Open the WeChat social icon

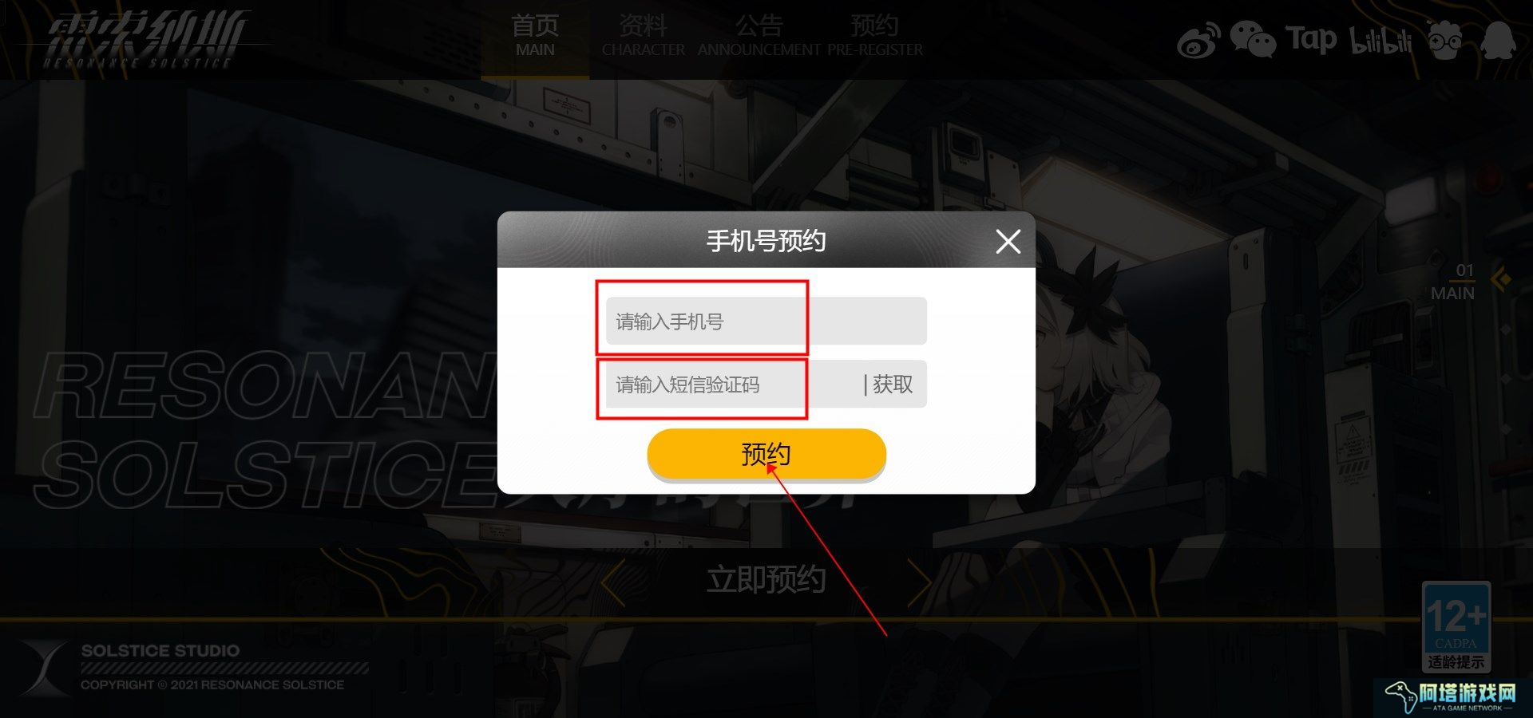coord(1252,39)
